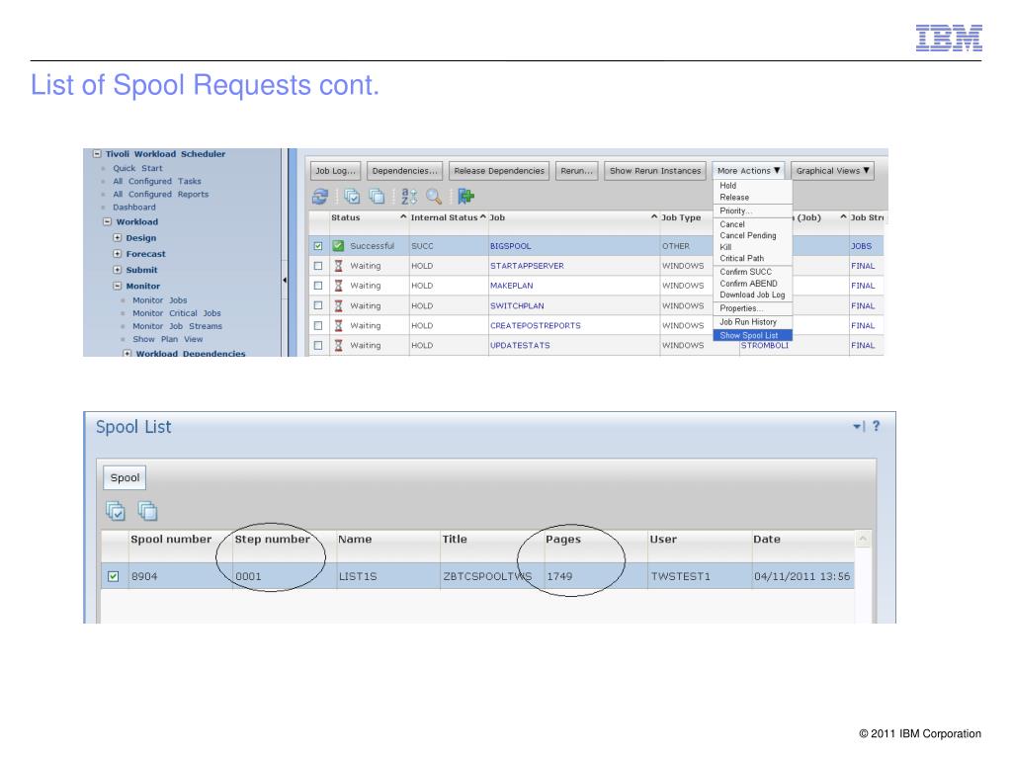Click the Rerun... button
Image resolution: width=1012 pixels, height=759 pixels.
click(576, 171)
